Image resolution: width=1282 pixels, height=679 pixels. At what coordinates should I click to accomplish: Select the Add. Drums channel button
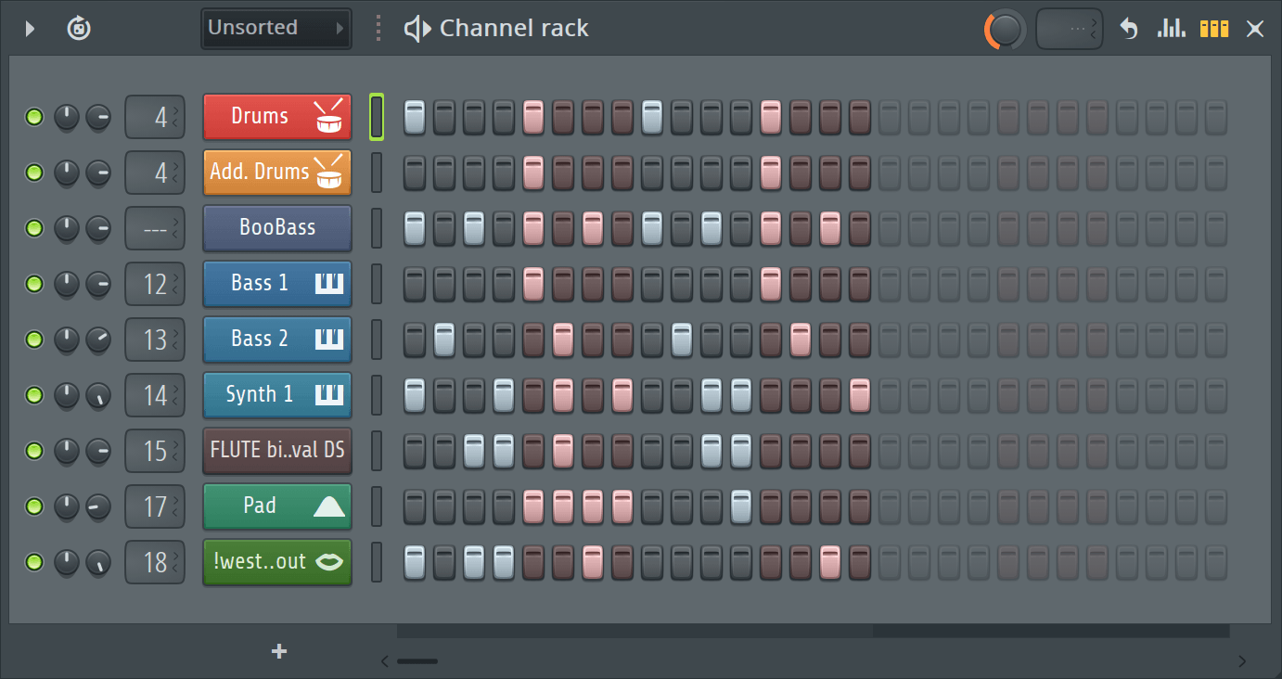click(x=277, y=173)
